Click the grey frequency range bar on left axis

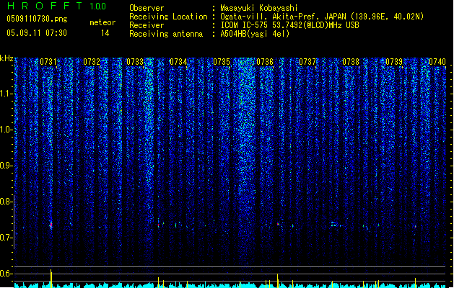click(x=14, y=222)
